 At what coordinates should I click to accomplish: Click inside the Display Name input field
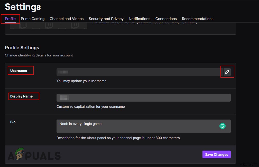pos(143,97)
